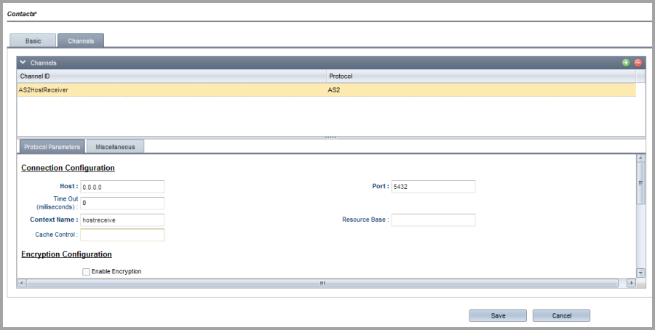Click horizontal scrollbar left arrow
655x330 pixels.
[22, 283]
